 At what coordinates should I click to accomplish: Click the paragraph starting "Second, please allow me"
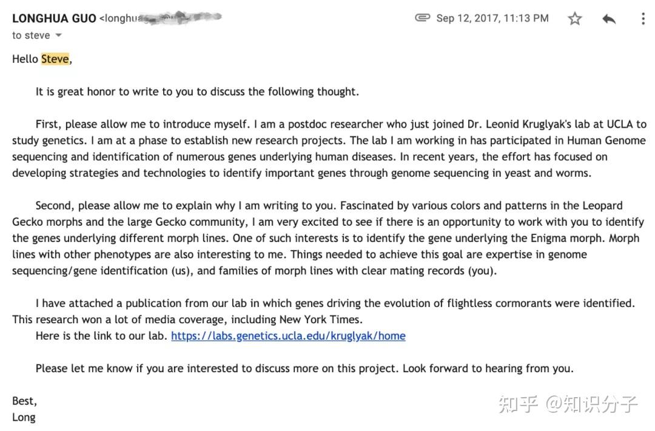(x=327, y=238)
